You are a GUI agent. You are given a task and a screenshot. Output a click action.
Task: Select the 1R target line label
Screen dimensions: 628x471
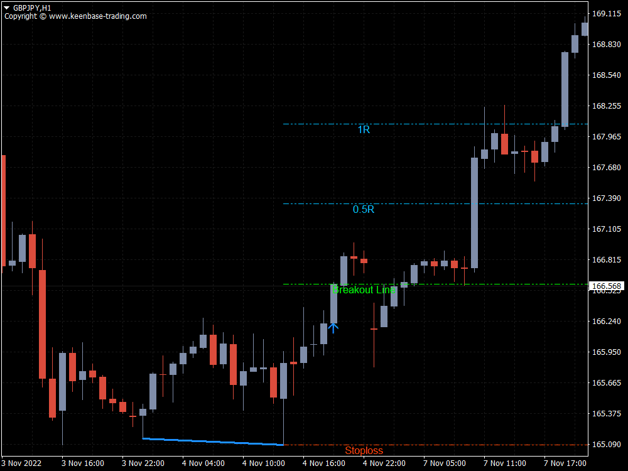tap(364, 130)
